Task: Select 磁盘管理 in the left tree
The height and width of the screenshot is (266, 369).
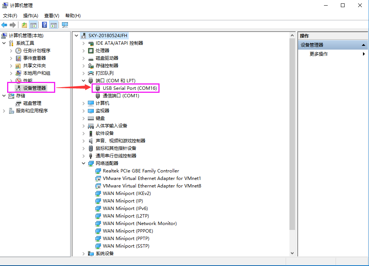Action: tap(32, 103)
